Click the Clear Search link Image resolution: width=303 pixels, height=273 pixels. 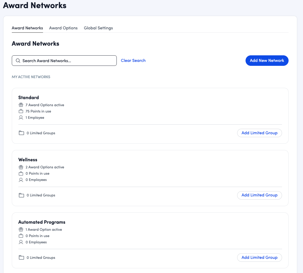coord(133,61)
